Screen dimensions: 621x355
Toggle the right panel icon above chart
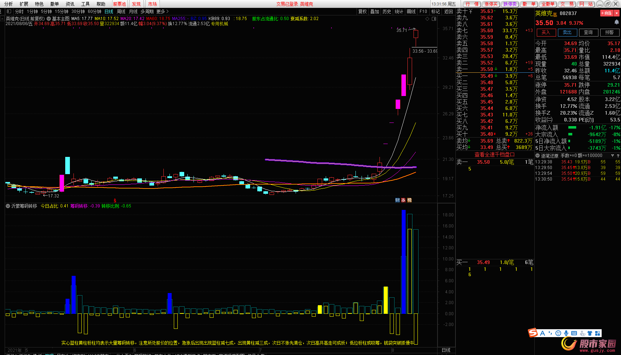(x=434, y=19)
